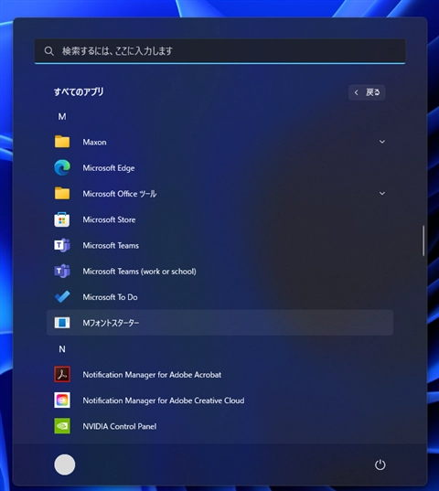Select the NVIDIA Control Panel label

119,426
